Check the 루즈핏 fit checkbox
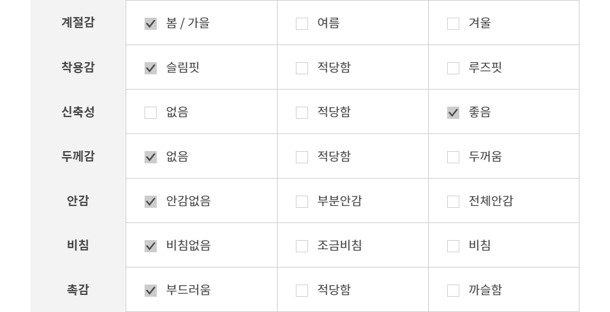Image resolution: width=610 pixels, height=312 pixels. tap(453, 69)
